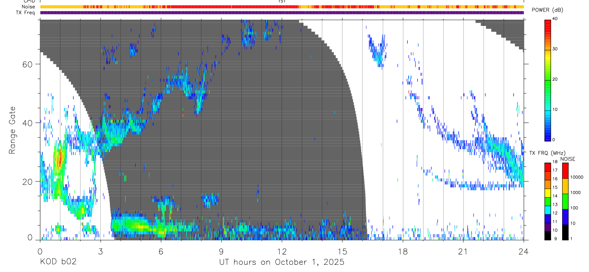Screen dimensions: 589x272
Task: Click the blue segment of NOISE colorbar
Action: pyautogui.click(x=565, y=216)
